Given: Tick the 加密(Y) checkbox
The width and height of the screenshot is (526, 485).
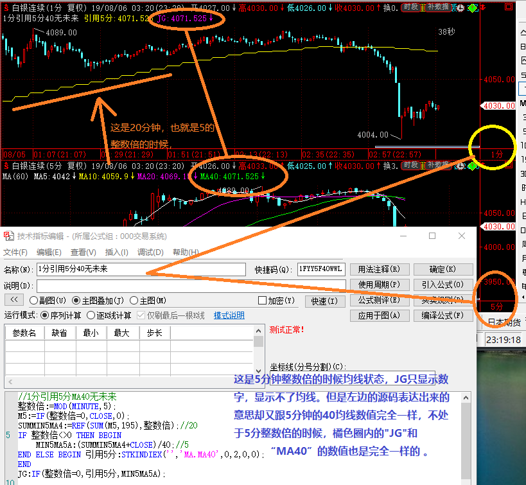Looking at the screenshot, I should point(262,301).
